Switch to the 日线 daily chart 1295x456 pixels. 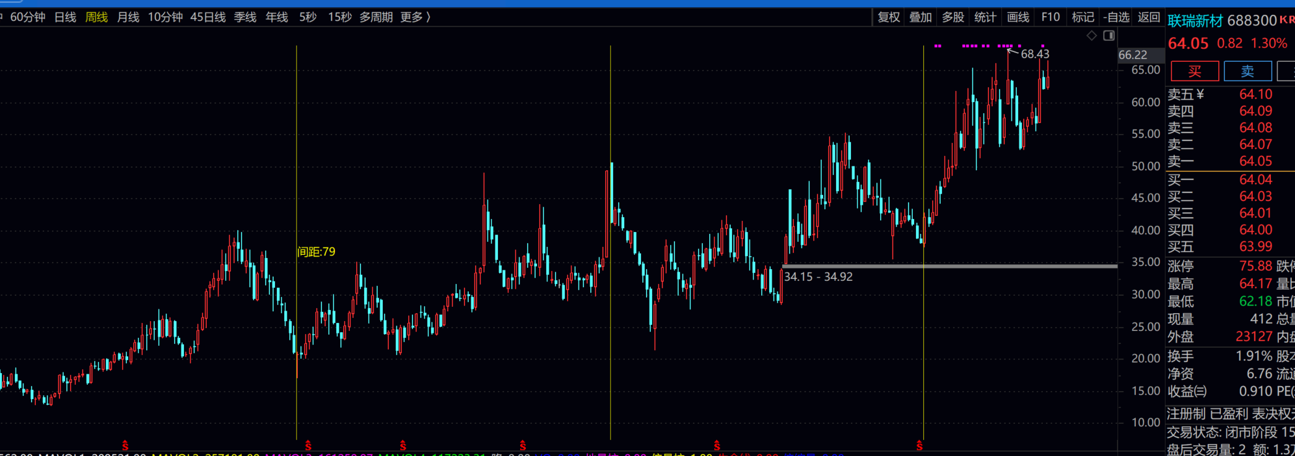coord(65,17)
